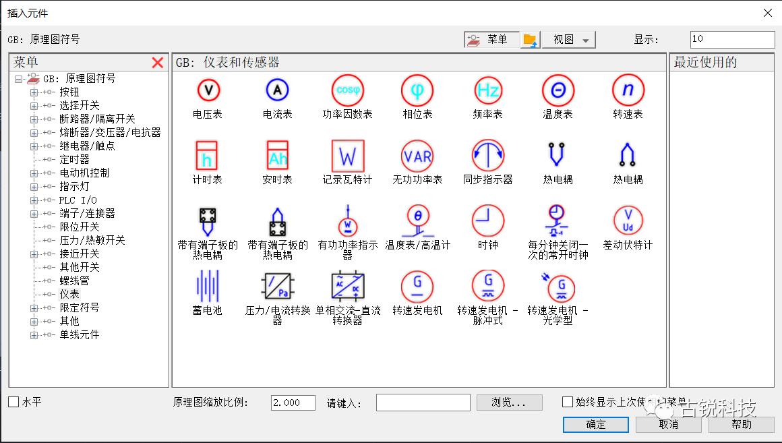782x443 pixels.
Task: Select the 电流表 ammeter symbol
Action: click(x=277, y=90)
